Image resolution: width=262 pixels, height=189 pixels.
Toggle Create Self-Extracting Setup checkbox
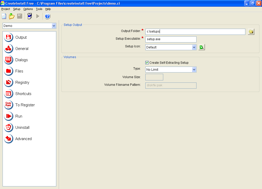click(147, 62)
